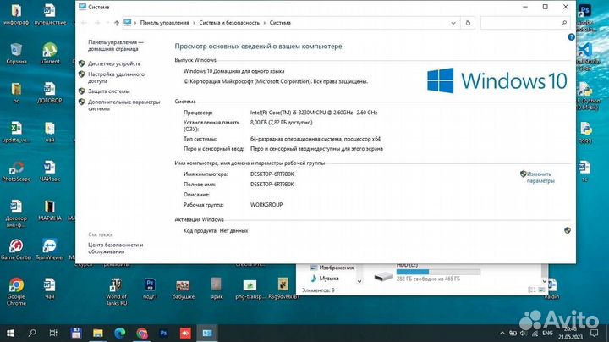Open Security and Maintenance center link
Viewport: 609px width, 342px height.
tap(115, 248)
